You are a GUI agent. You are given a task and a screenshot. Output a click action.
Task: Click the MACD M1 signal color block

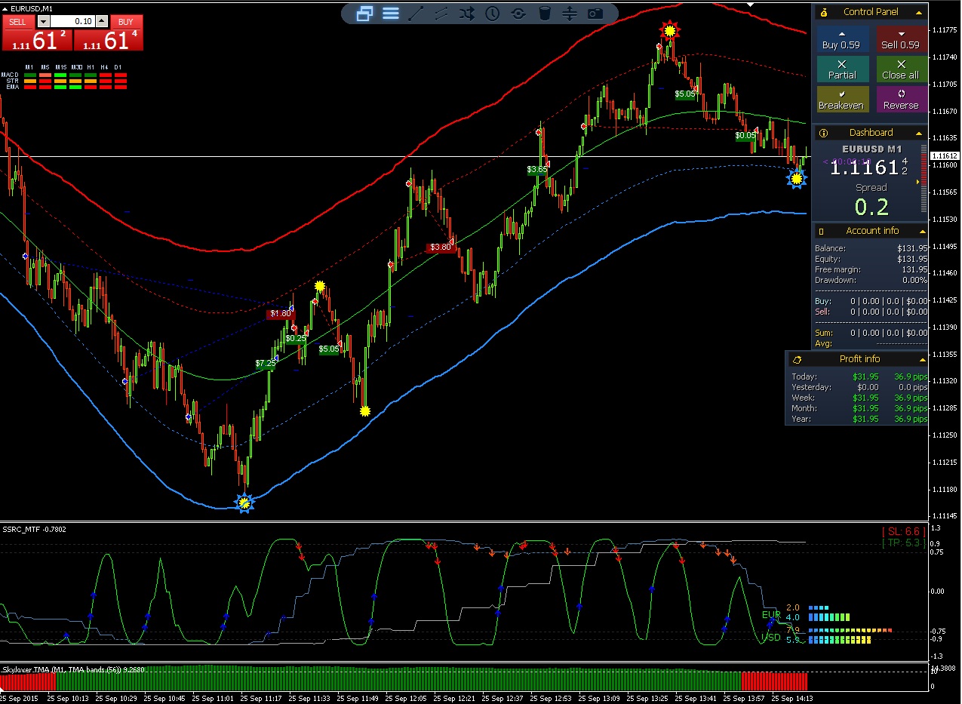29,75
